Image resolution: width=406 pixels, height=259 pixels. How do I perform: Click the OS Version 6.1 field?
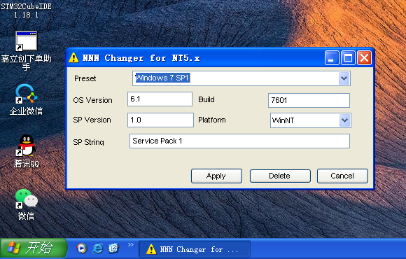(x=160, y=99)
